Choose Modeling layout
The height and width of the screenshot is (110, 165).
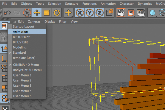(x=27, y=47)
